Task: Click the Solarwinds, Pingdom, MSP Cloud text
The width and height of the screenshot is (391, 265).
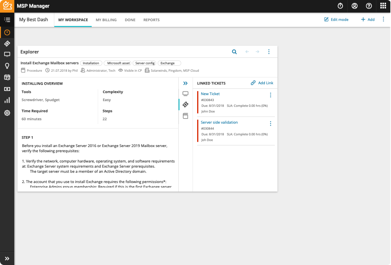Action: tap(175, 70)
